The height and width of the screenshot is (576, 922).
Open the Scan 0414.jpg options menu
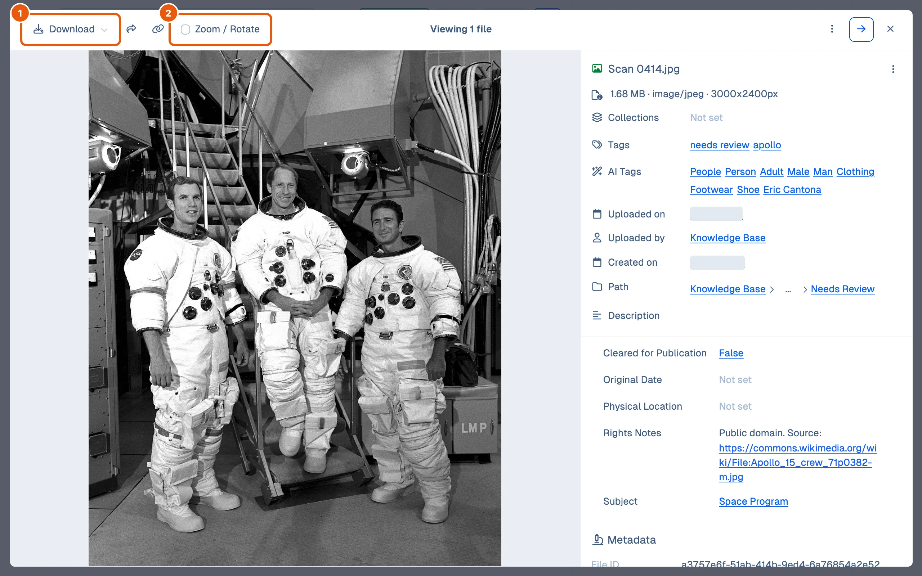(x=893, y=69)
